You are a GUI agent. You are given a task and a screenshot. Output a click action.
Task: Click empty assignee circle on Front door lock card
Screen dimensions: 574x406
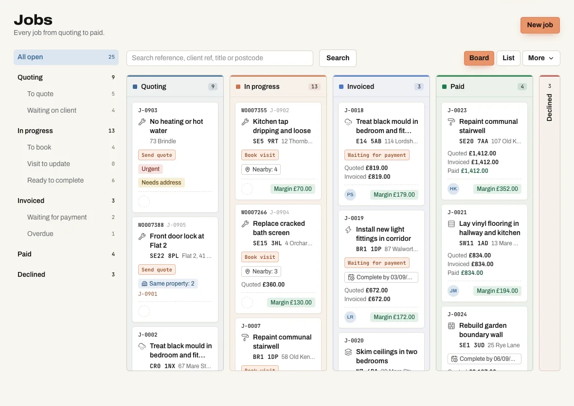pos(144,311)
